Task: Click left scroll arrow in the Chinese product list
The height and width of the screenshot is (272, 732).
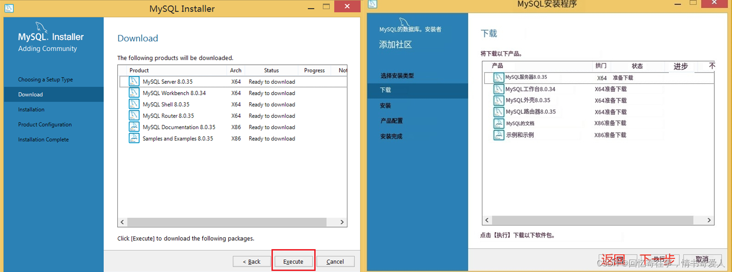Action: (487, 220)
